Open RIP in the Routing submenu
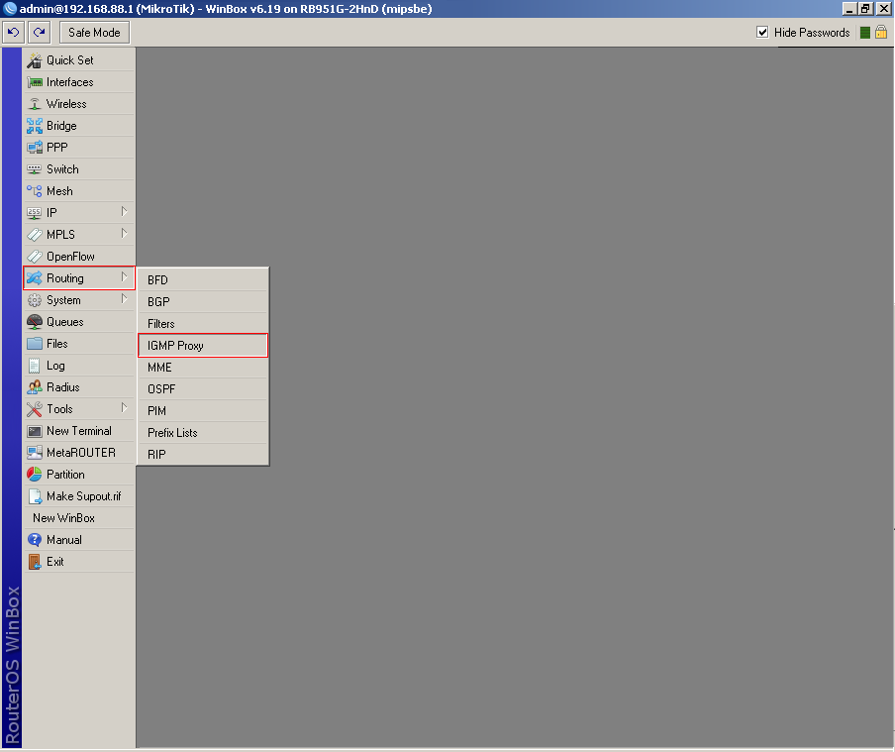The width and height of the screenshot is (895, 752). (x=203, y=455)
